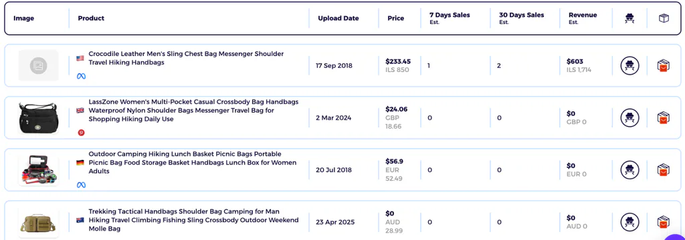Screen dimensions: 685x240
Task: Sort by 7 Days Sales column
Action: pyautogui.click(x=450, y=18)
